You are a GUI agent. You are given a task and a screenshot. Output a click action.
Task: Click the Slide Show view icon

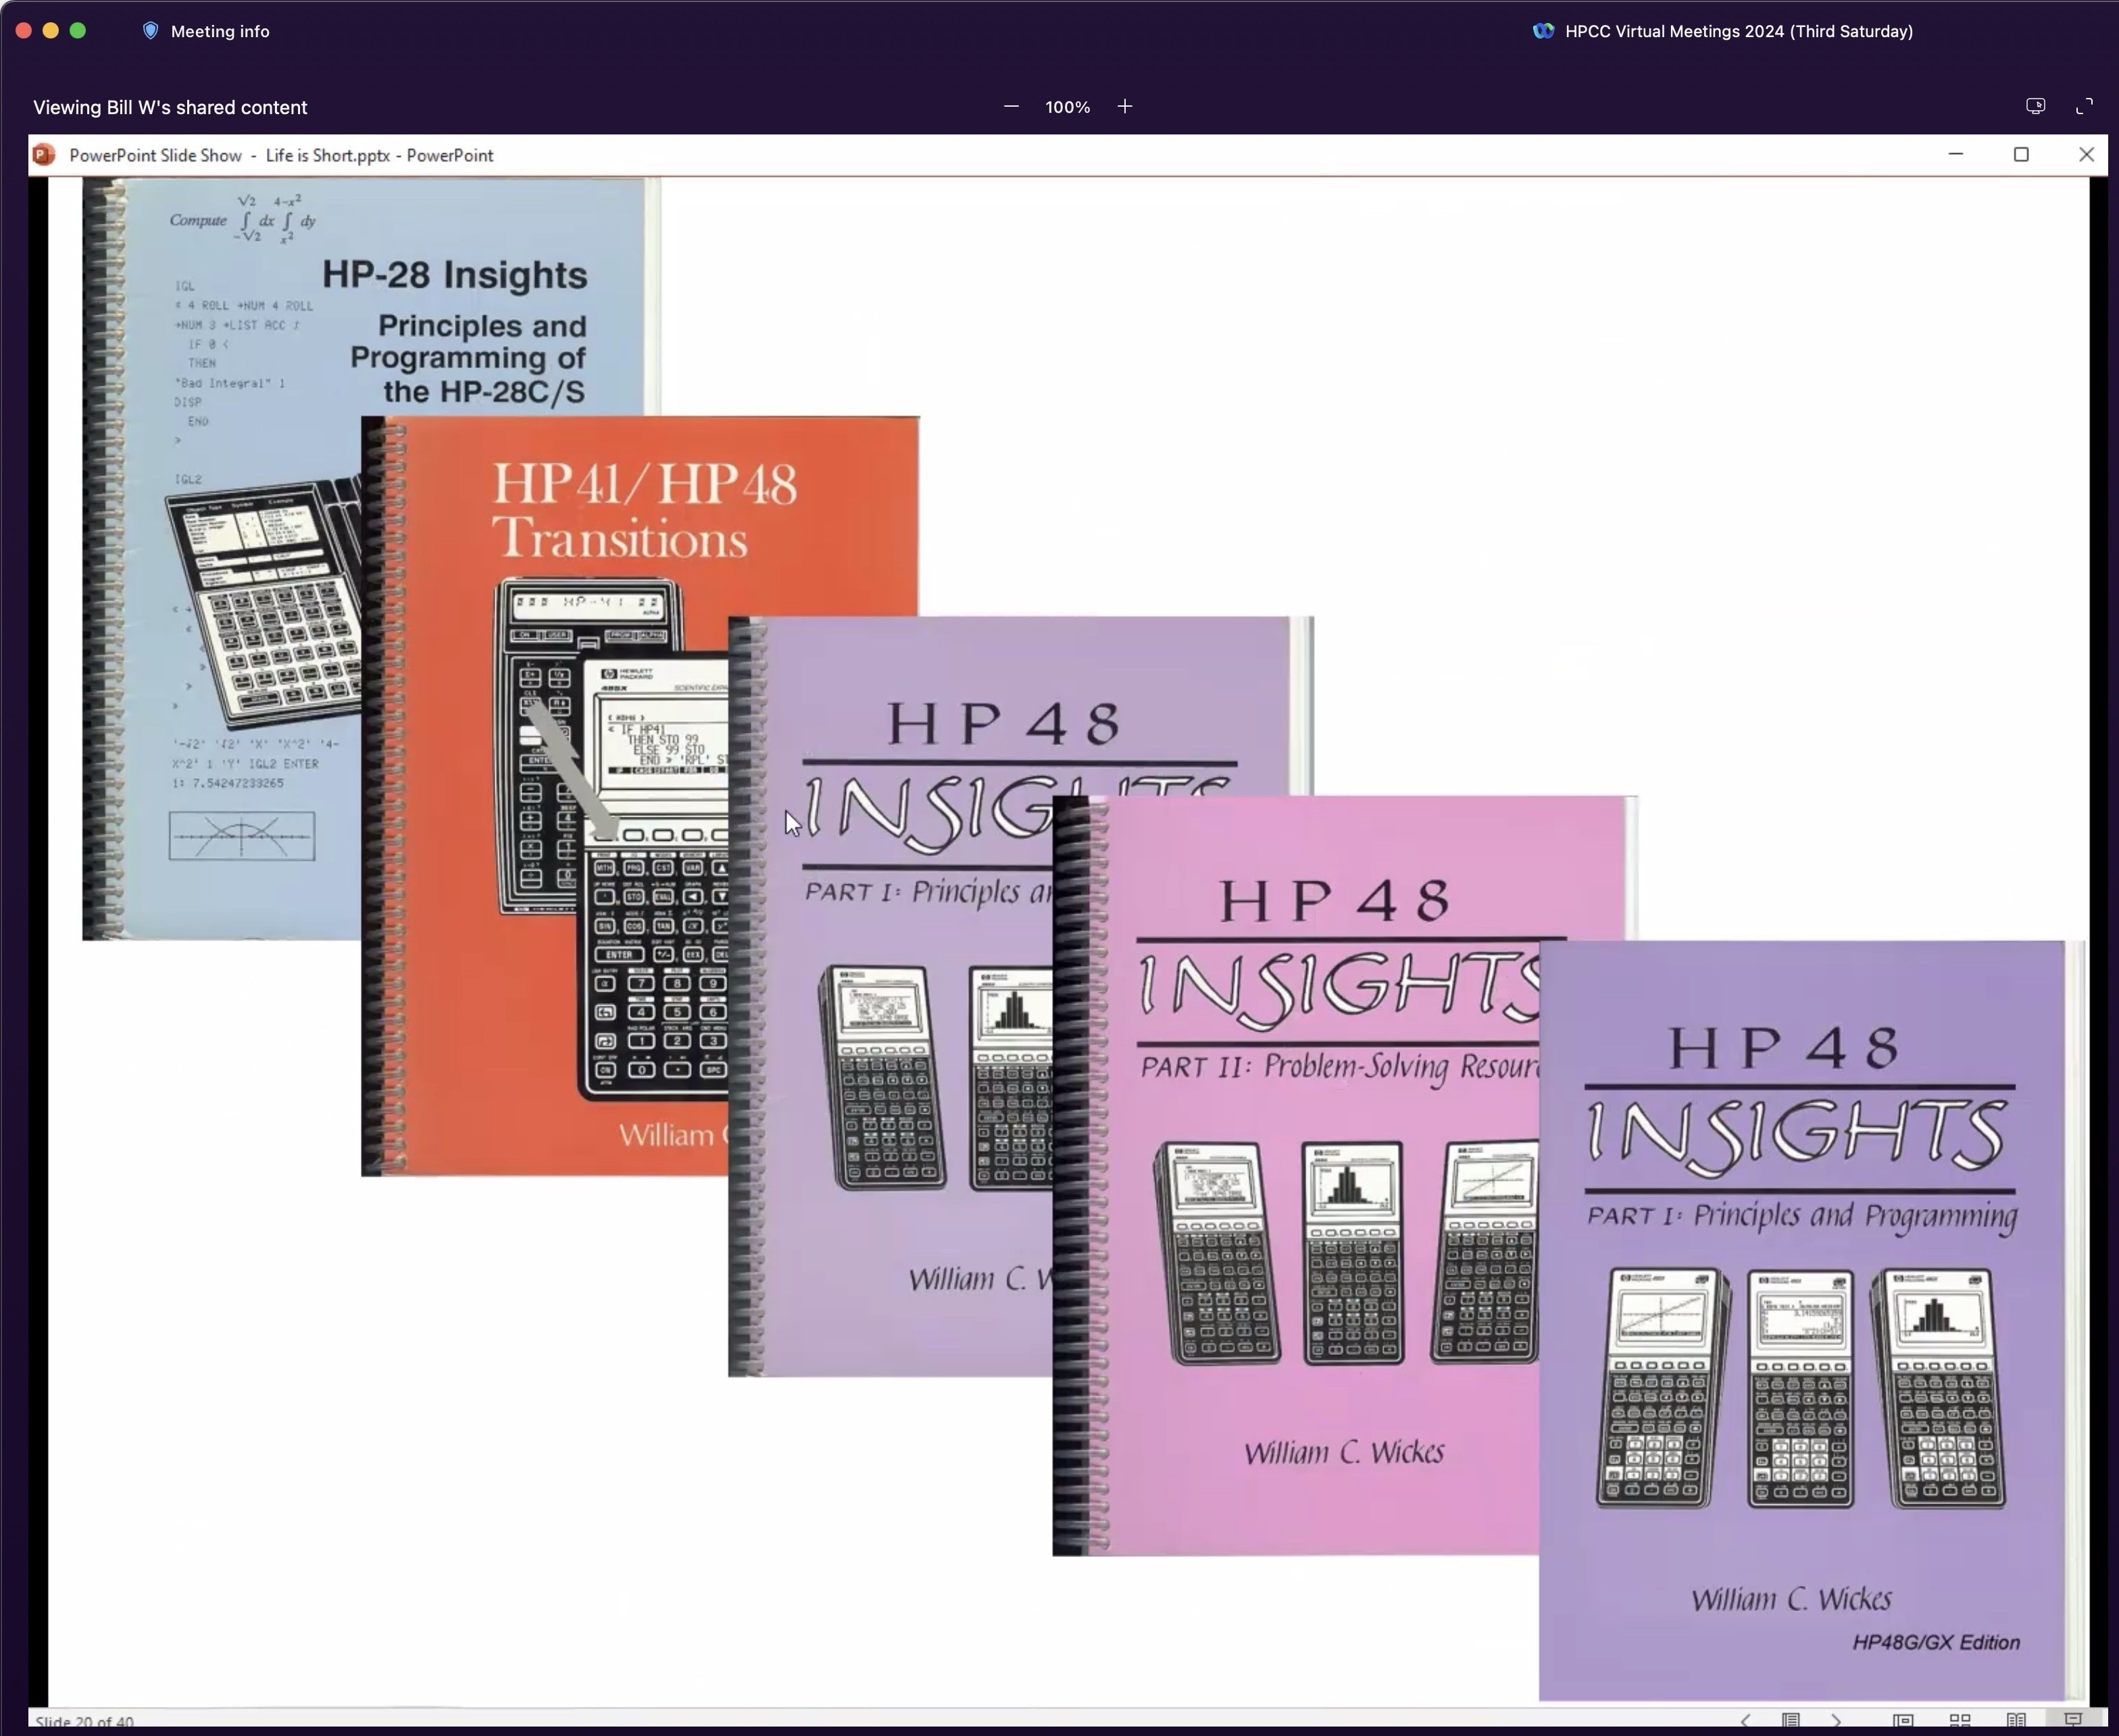2073,1721
